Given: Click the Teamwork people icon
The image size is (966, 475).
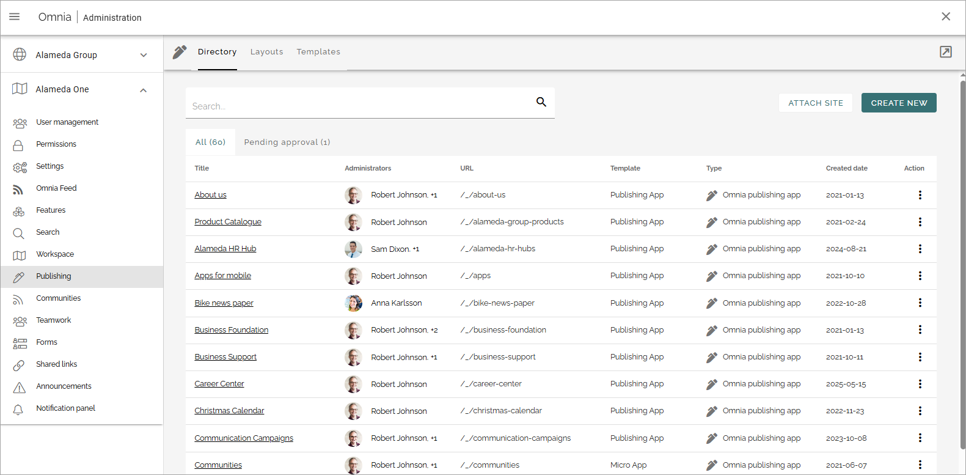Looking at the screenshot, I should (20, 321).
